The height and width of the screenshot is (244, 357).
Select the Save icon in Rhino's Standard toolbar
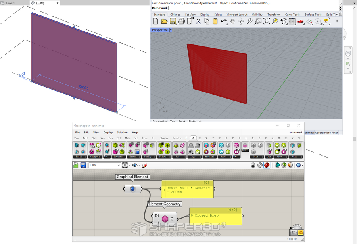tap(172, 21)
